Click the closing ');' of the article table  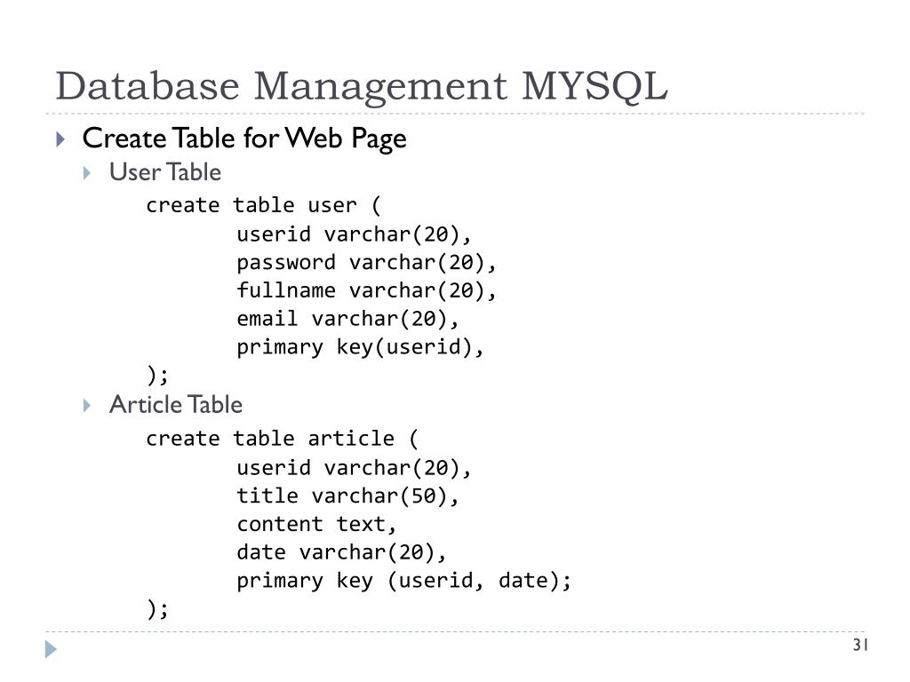pos(157,609)
